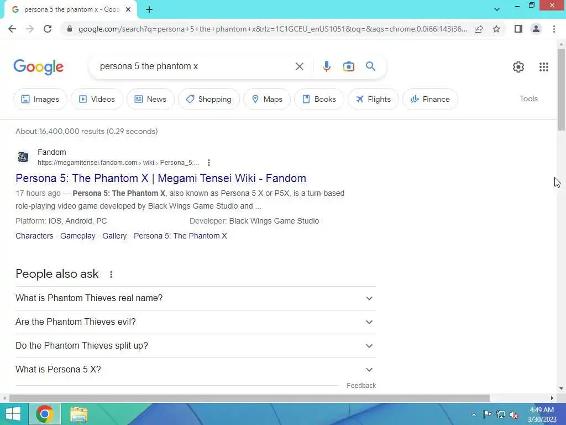Click the Fandom site favicon

pyautogui.click(x=23, y=157)
